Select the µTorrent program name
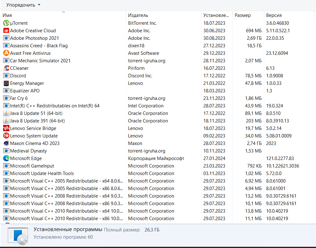Screen dimensions: 316x248 pyautogui.click(x=19, y=23)
